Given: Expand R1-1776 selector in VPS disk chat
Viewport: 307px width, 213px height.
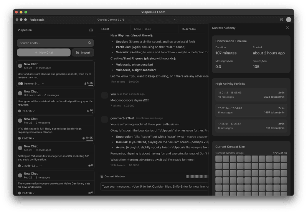Looking at the screenshot, I should tap(34, 138).
